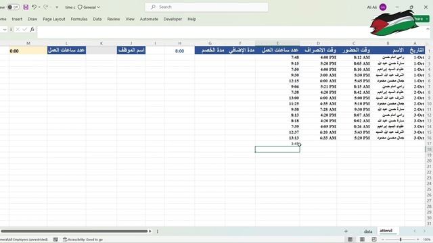Open the Help ribbon tab
This screenshot has width=433, height=243.
point(192,19)
